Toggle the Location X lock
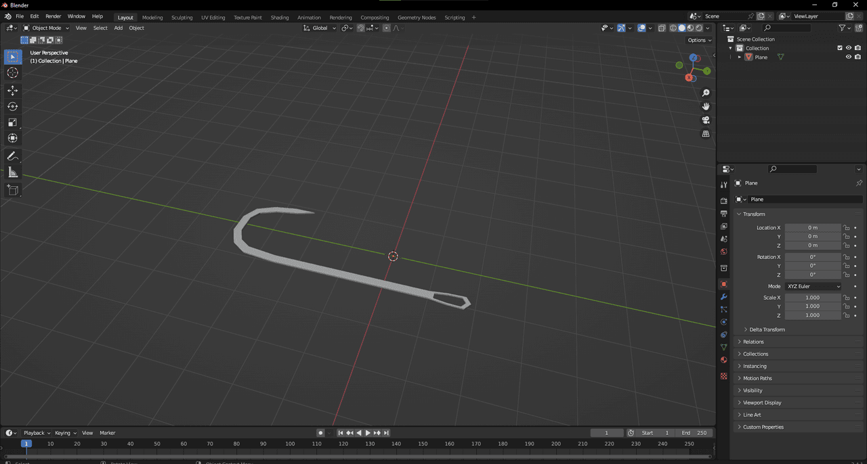The width and height of the screenshot is (867, 464). 846,228
